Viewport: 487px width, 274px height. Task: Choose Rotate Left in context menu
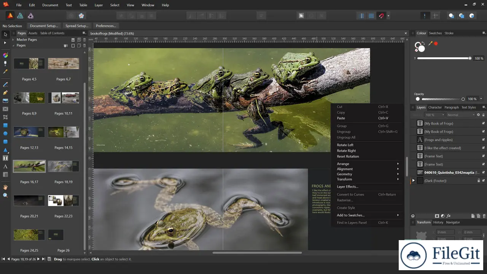tap(368, 145)
